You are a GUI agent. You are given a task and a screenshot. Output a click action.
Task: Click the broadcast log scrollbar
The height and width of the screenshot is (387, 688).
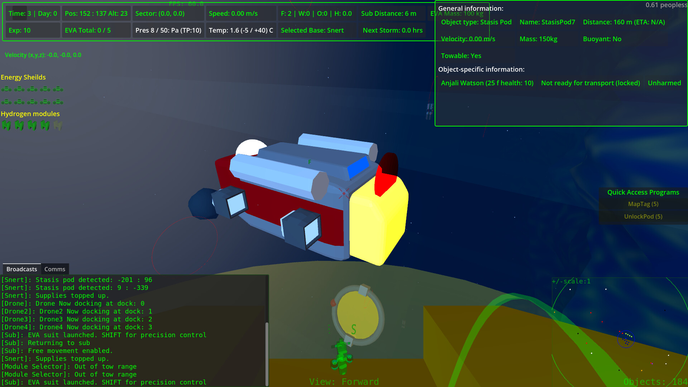click(267, 353)
